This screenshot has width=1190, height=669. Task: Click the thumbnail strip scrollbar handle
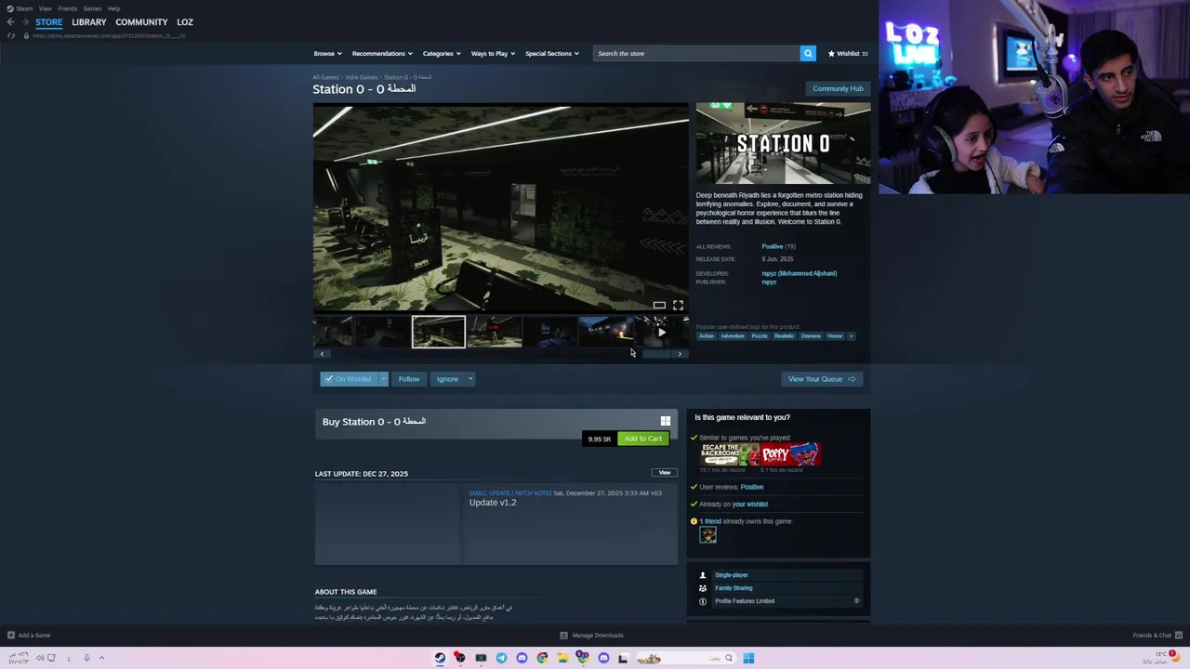pyautogui.click(x=656, y=354)
